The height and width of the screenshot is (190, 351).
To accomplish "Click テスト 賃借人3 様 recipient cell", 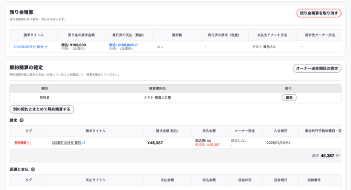I will tap(157, 97).
